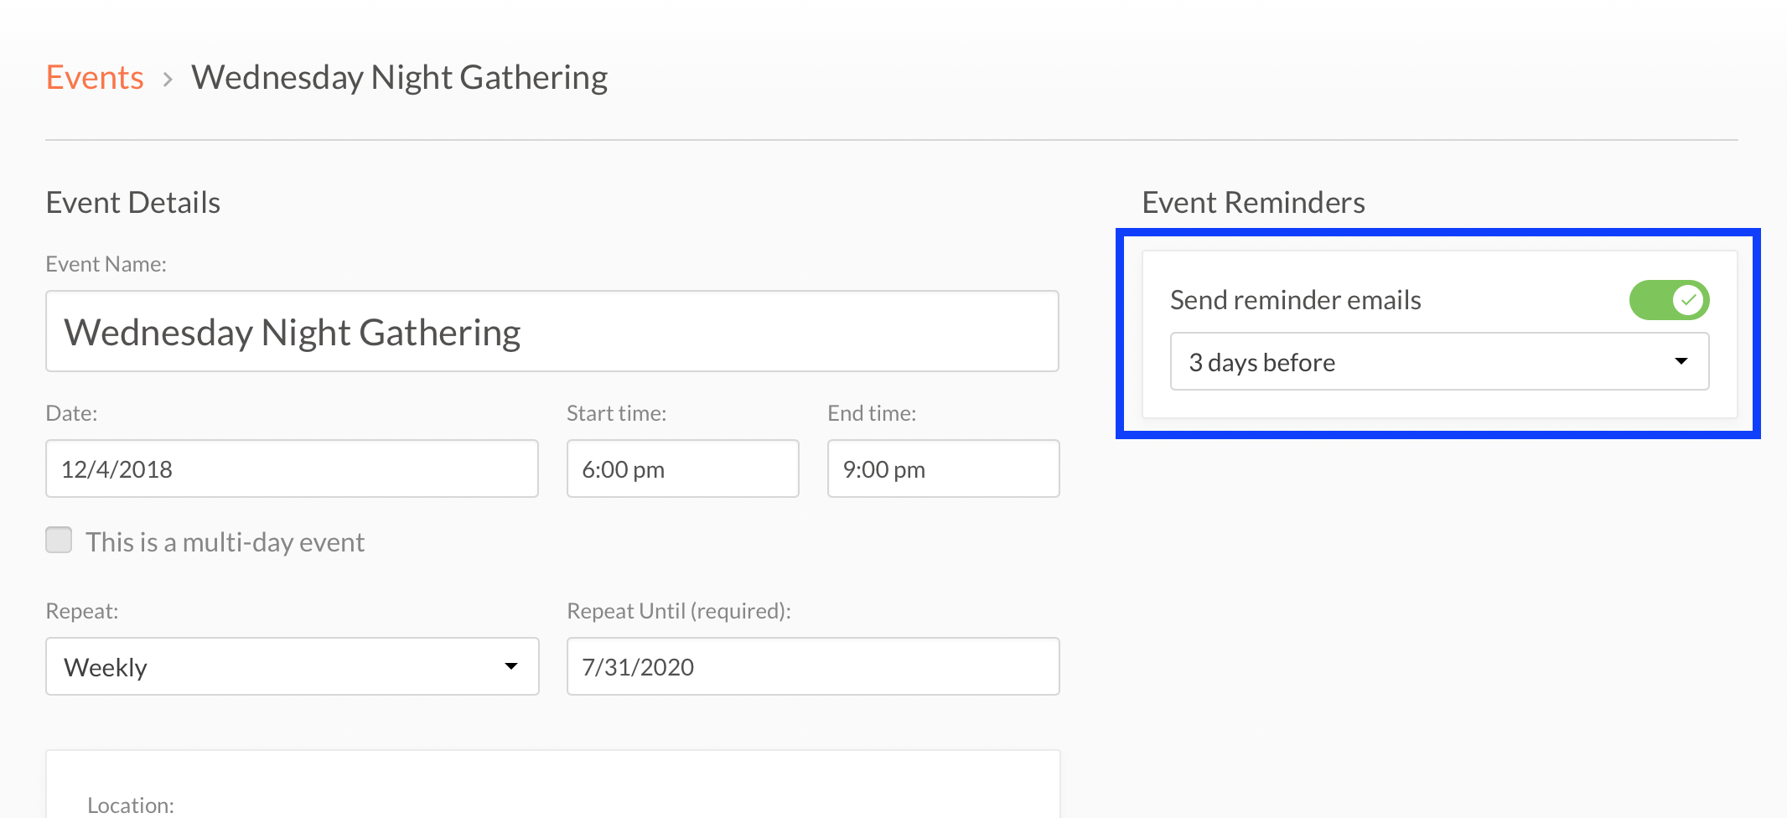1787x818 pixels.
Task: Click the checkmark knob on the reminder switch
Action: 1688,300
